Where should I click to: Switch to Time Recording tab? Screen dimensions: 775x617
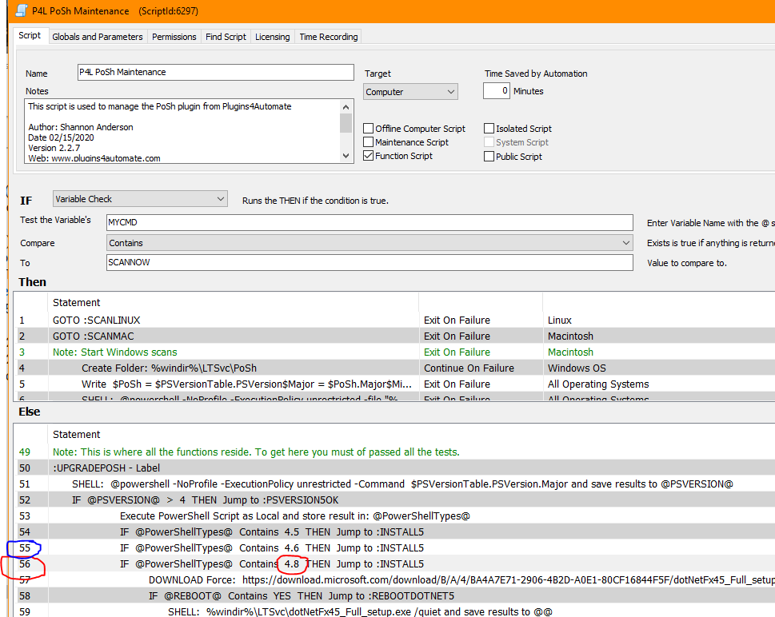tap(328, 37)
